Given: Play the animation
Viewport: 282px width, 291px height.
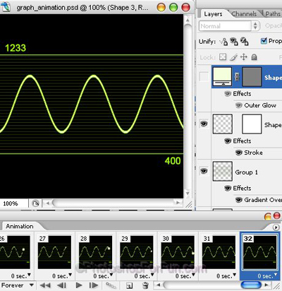Looking at the screenshot, I should (x=79, y=285).
